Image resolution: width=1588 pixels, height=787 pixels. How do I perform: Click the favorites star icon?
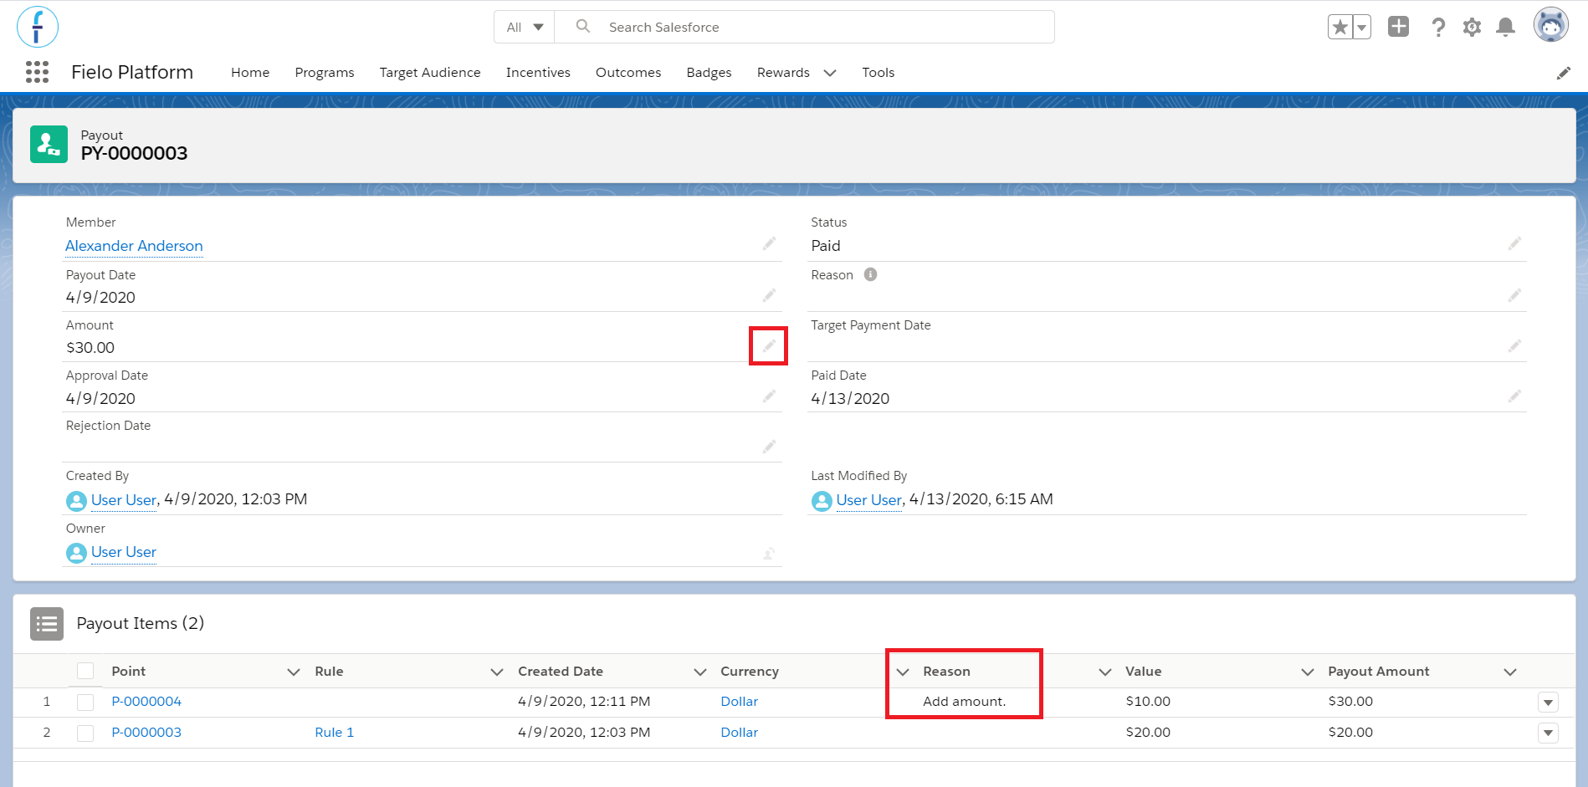[x=1340, y=27]
